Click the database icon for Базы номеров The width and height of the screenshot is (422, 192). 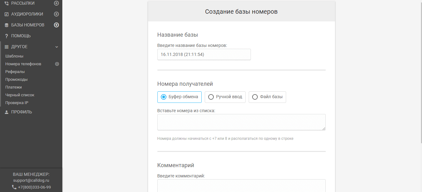click(7, 25)
